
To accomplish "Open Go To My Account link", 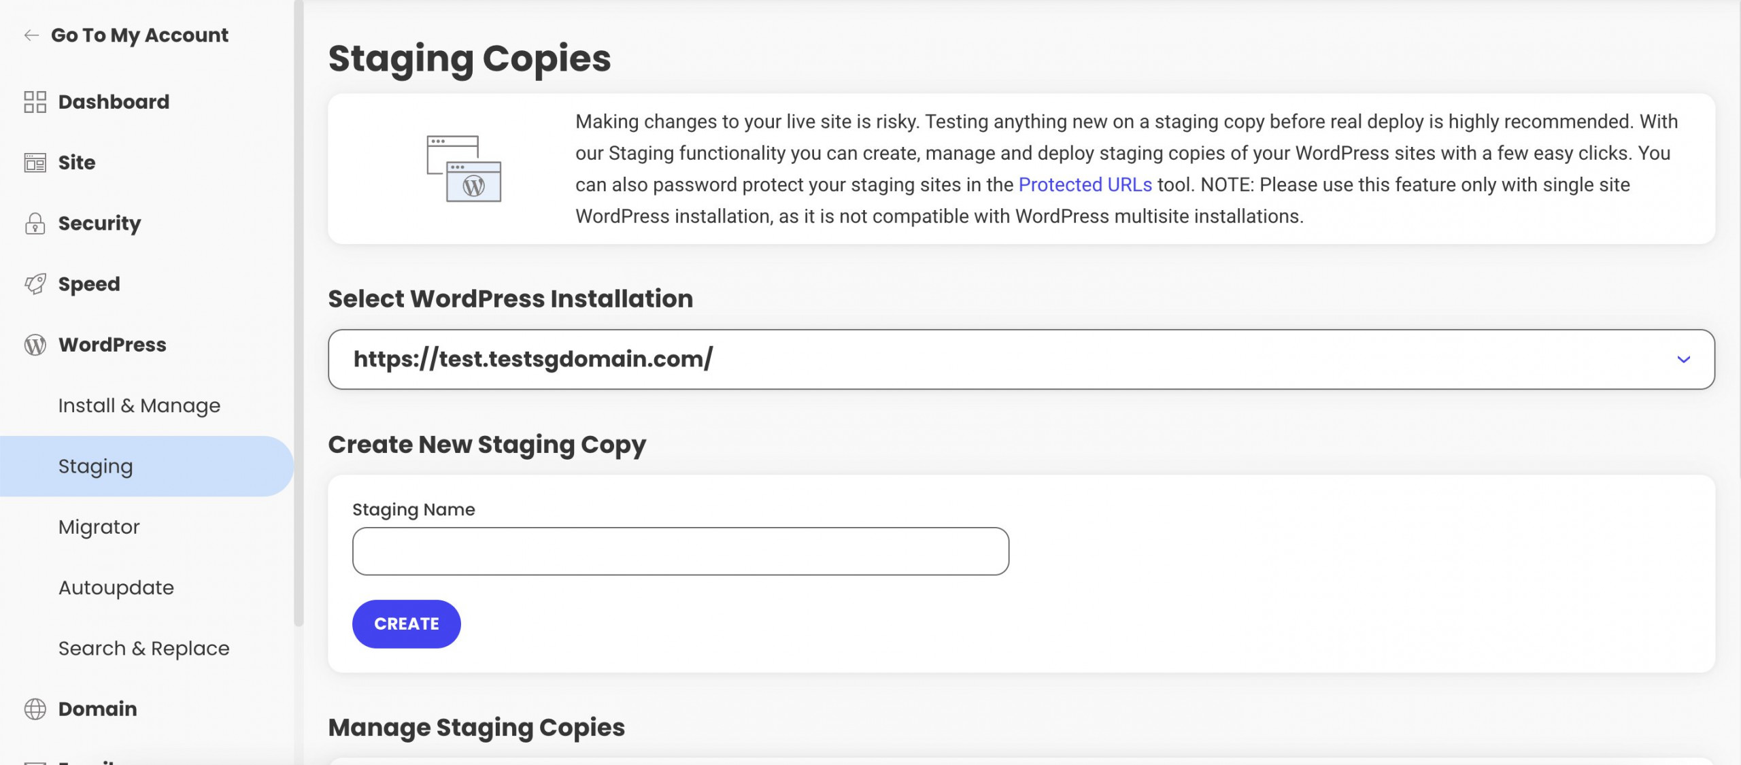I will point(139,35).
